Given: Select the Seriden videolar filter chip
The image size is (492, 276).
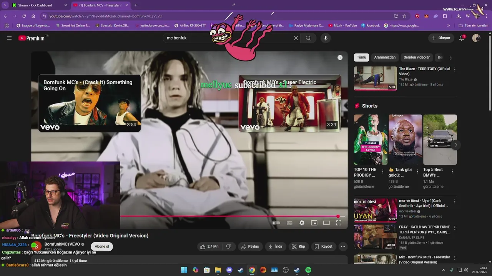Looking at the screenshot, I should click(x=417, y=58).
